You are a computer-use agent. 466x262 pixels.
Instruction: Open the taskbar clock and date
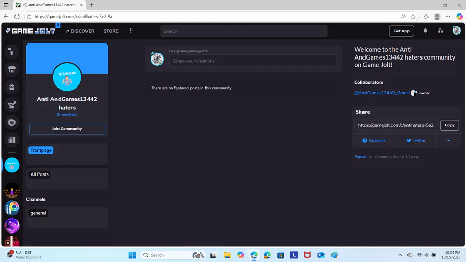coord(450,255)
